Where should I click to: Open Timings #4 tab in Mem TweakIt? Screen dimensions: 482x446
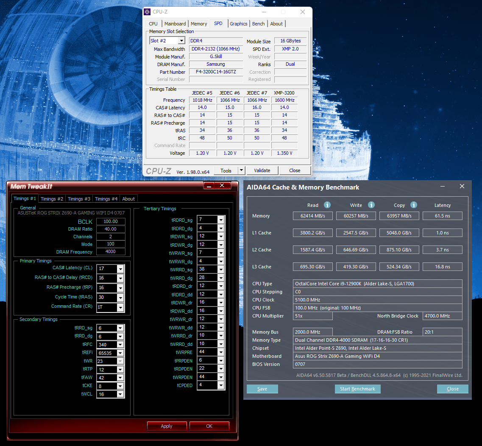pos(106,199)
